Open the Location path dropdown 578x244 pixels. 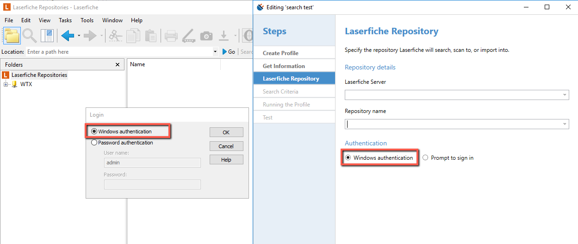click(215, 52)
